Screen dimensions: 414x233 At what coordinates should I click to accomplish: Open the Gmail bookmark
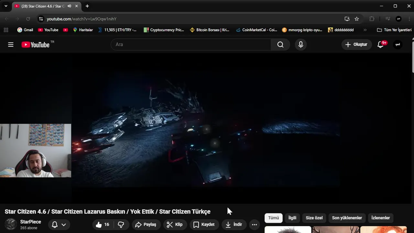point(25,30)
